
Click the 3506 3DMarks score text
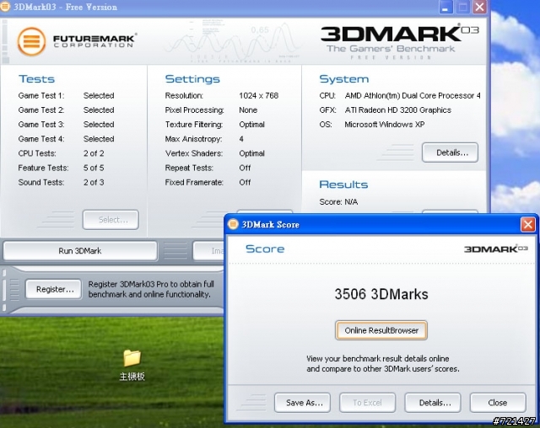(x=381, y=294)
